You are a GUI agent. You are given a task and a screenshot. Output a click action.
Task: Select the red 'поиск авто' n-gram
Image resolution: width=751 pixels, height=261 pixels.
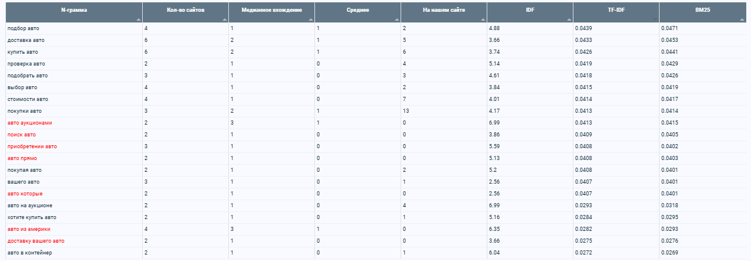(22, 135)
